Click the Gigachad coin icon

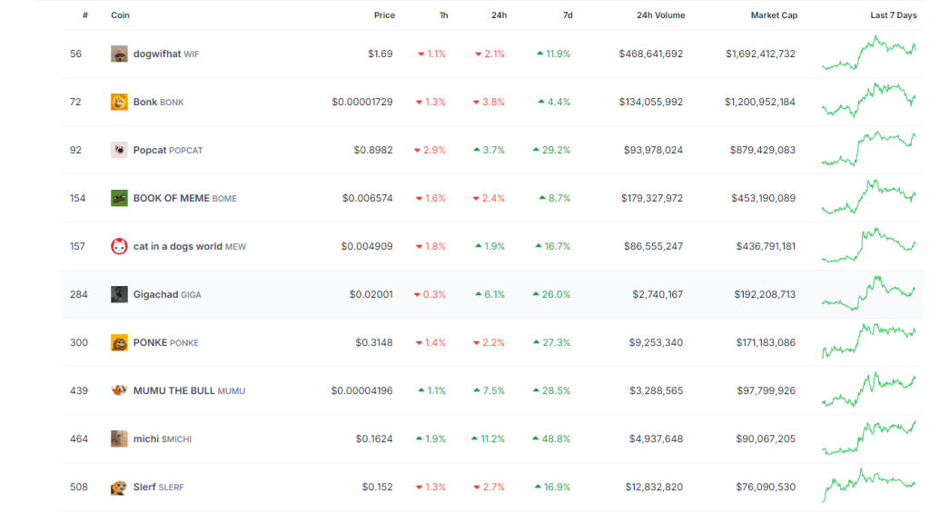click(x=119, y=295)
